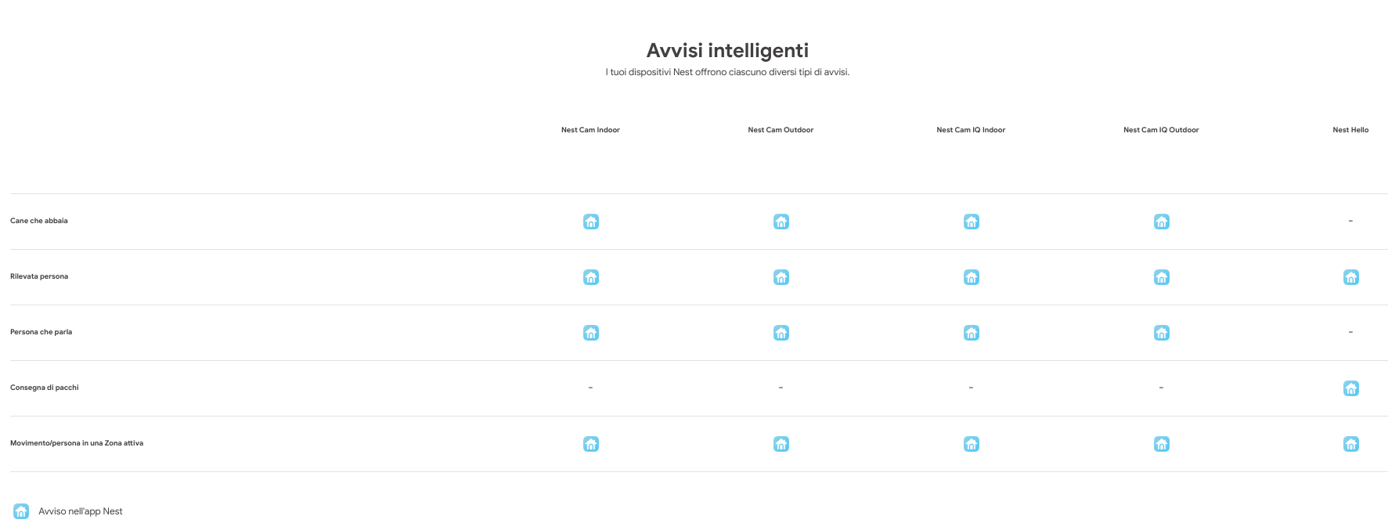This screenshot has width=1388, height=523.
Task: Click Nest app icon for Cane che abbaia, Nest Cam Indoor
Action: pos(591,222)
